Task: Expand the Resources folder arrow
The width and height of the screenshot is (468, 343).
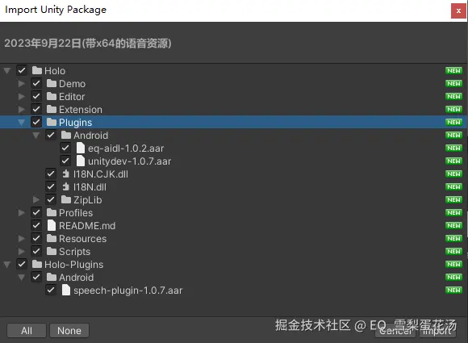Action: [22, 239]
